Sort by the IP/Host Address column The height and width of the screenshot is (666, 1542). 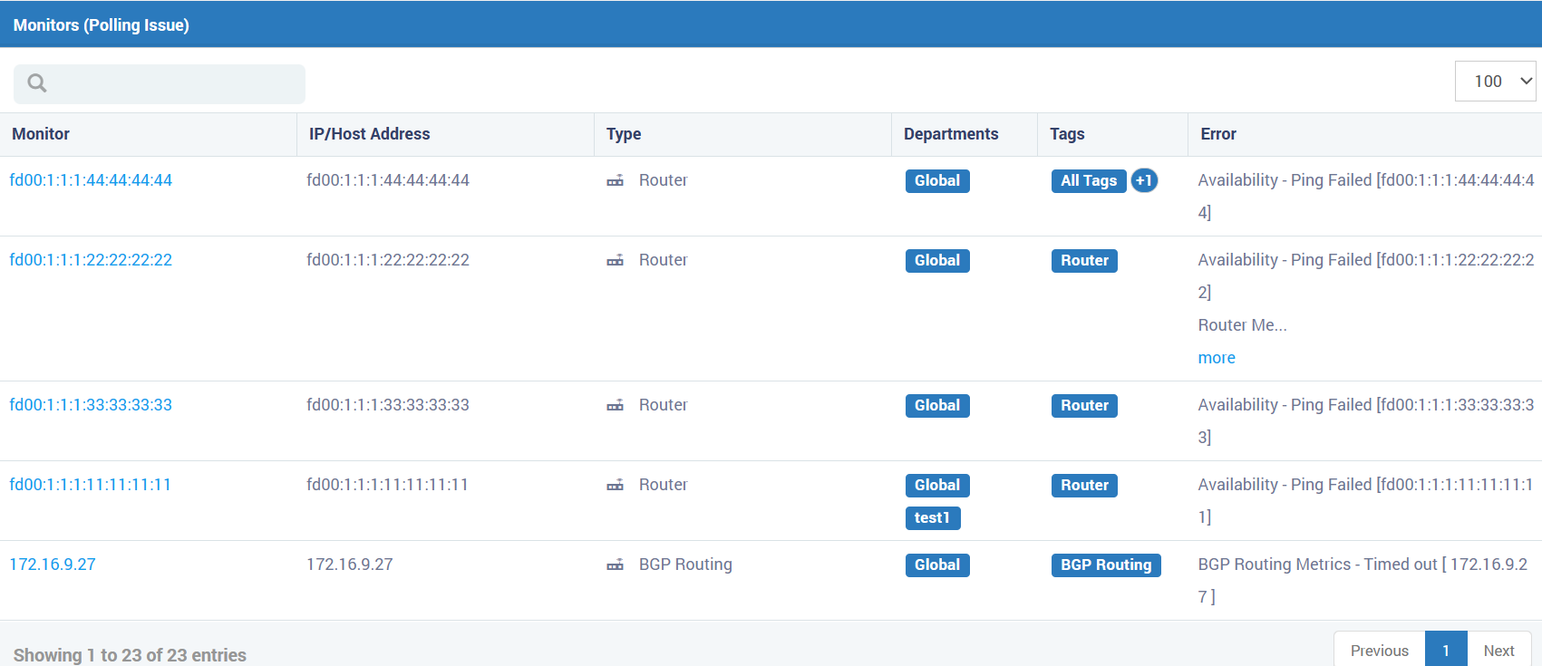click(370, 134)
